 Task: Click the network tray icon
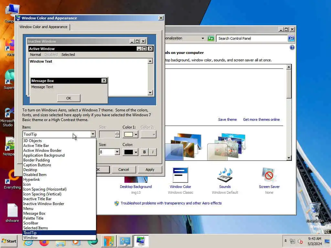[x=293, y=241]
